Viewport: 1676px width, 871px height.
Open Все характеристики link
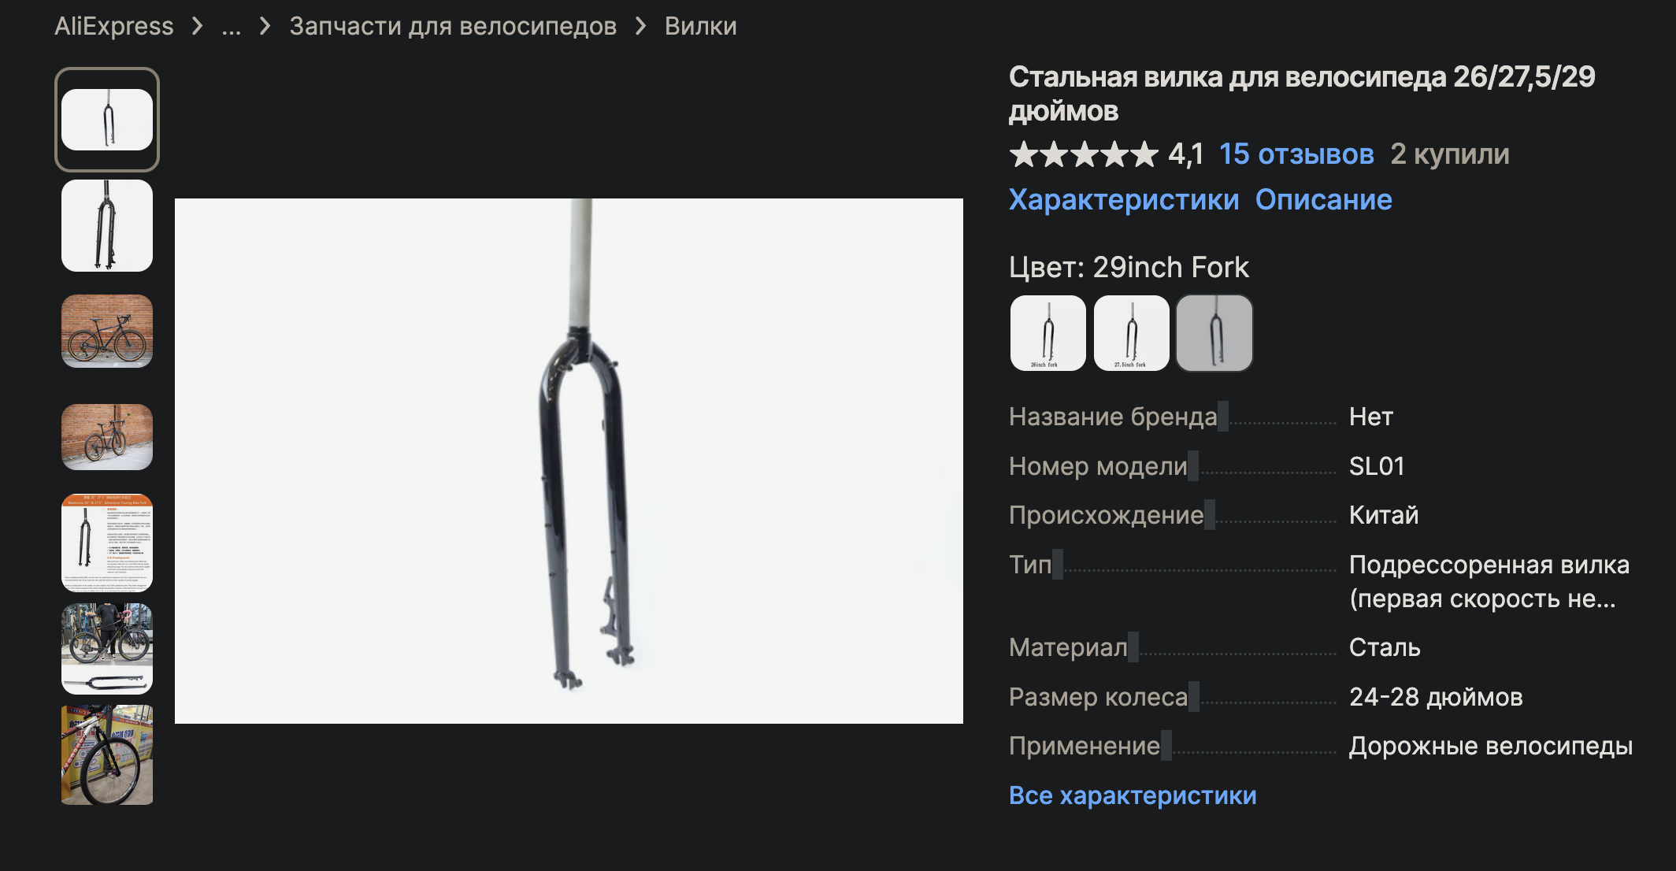(1133, 795)
